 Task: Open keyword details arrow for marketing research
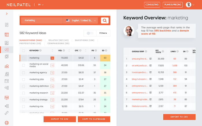click(52, 93)
